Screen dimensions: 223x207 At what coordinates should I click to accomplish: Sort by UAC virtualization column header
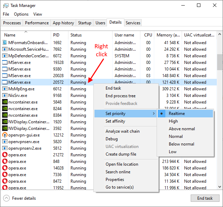coord(199,35)
